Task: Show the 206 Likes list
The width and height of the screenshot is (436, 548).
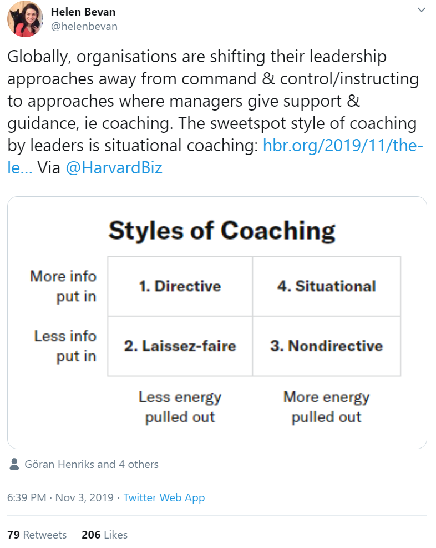Action: pos(105,535)
